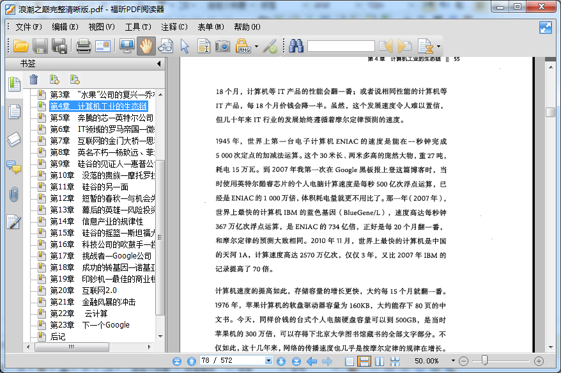Screen dimensions: 561x373
Task: Select bookmark 第14章 信息产业的规律性
Action: coord(96,221)
